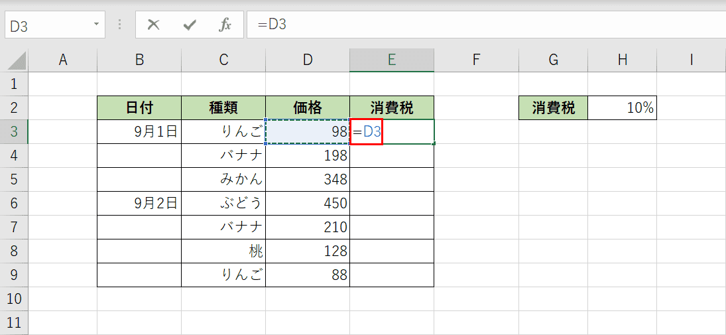Select the empty tax cell beside 88
The image size is (726, 335).
[392, 276]
